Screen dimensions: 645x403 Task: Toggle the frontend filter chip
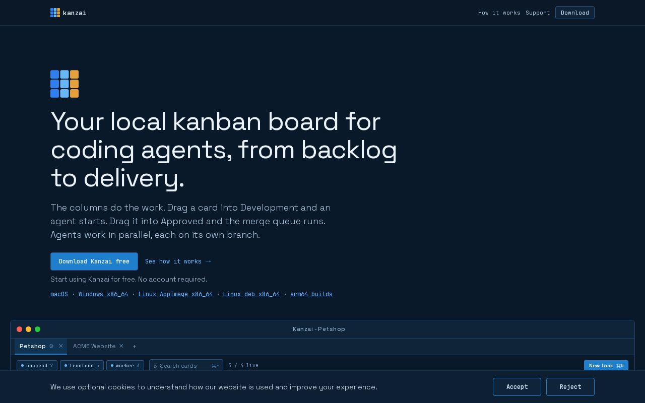pyautogui.click(x=82, y=365)
